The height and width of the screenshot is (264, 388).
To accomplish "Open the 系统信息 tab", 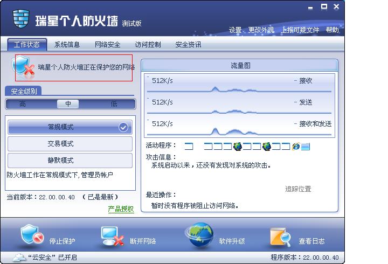I will click(67, 45).
